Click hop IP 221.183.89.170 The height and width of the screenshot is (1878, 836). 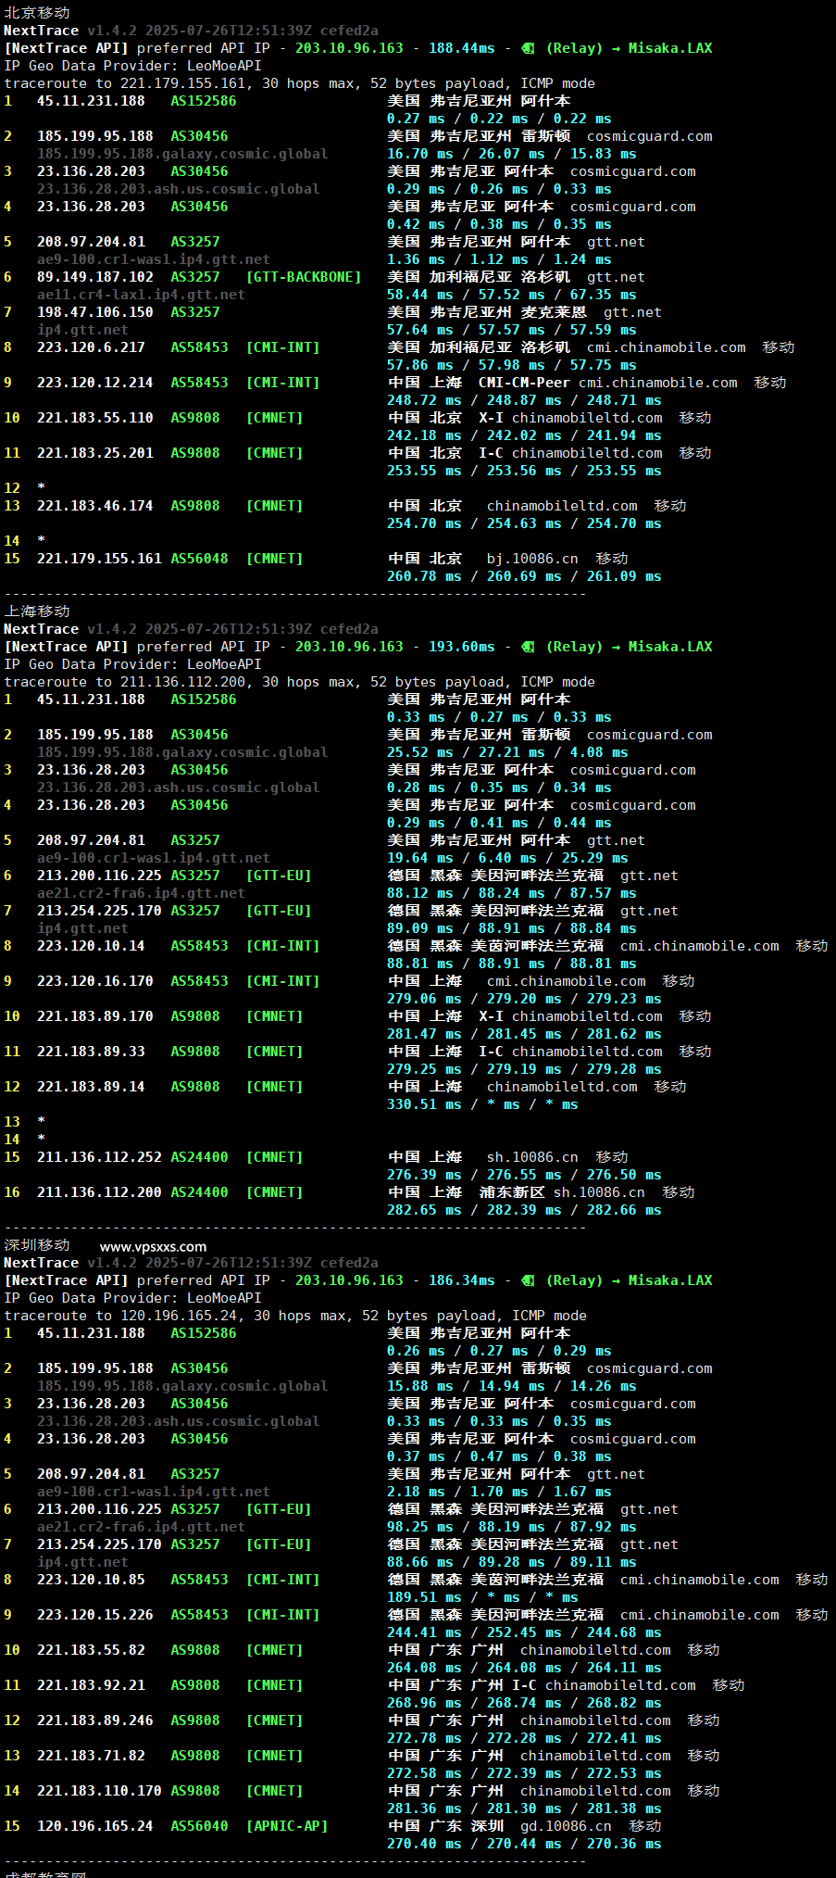click(95, 1016)
